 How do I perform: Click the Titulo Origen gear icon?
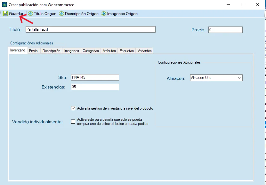(x=30, y=13)
